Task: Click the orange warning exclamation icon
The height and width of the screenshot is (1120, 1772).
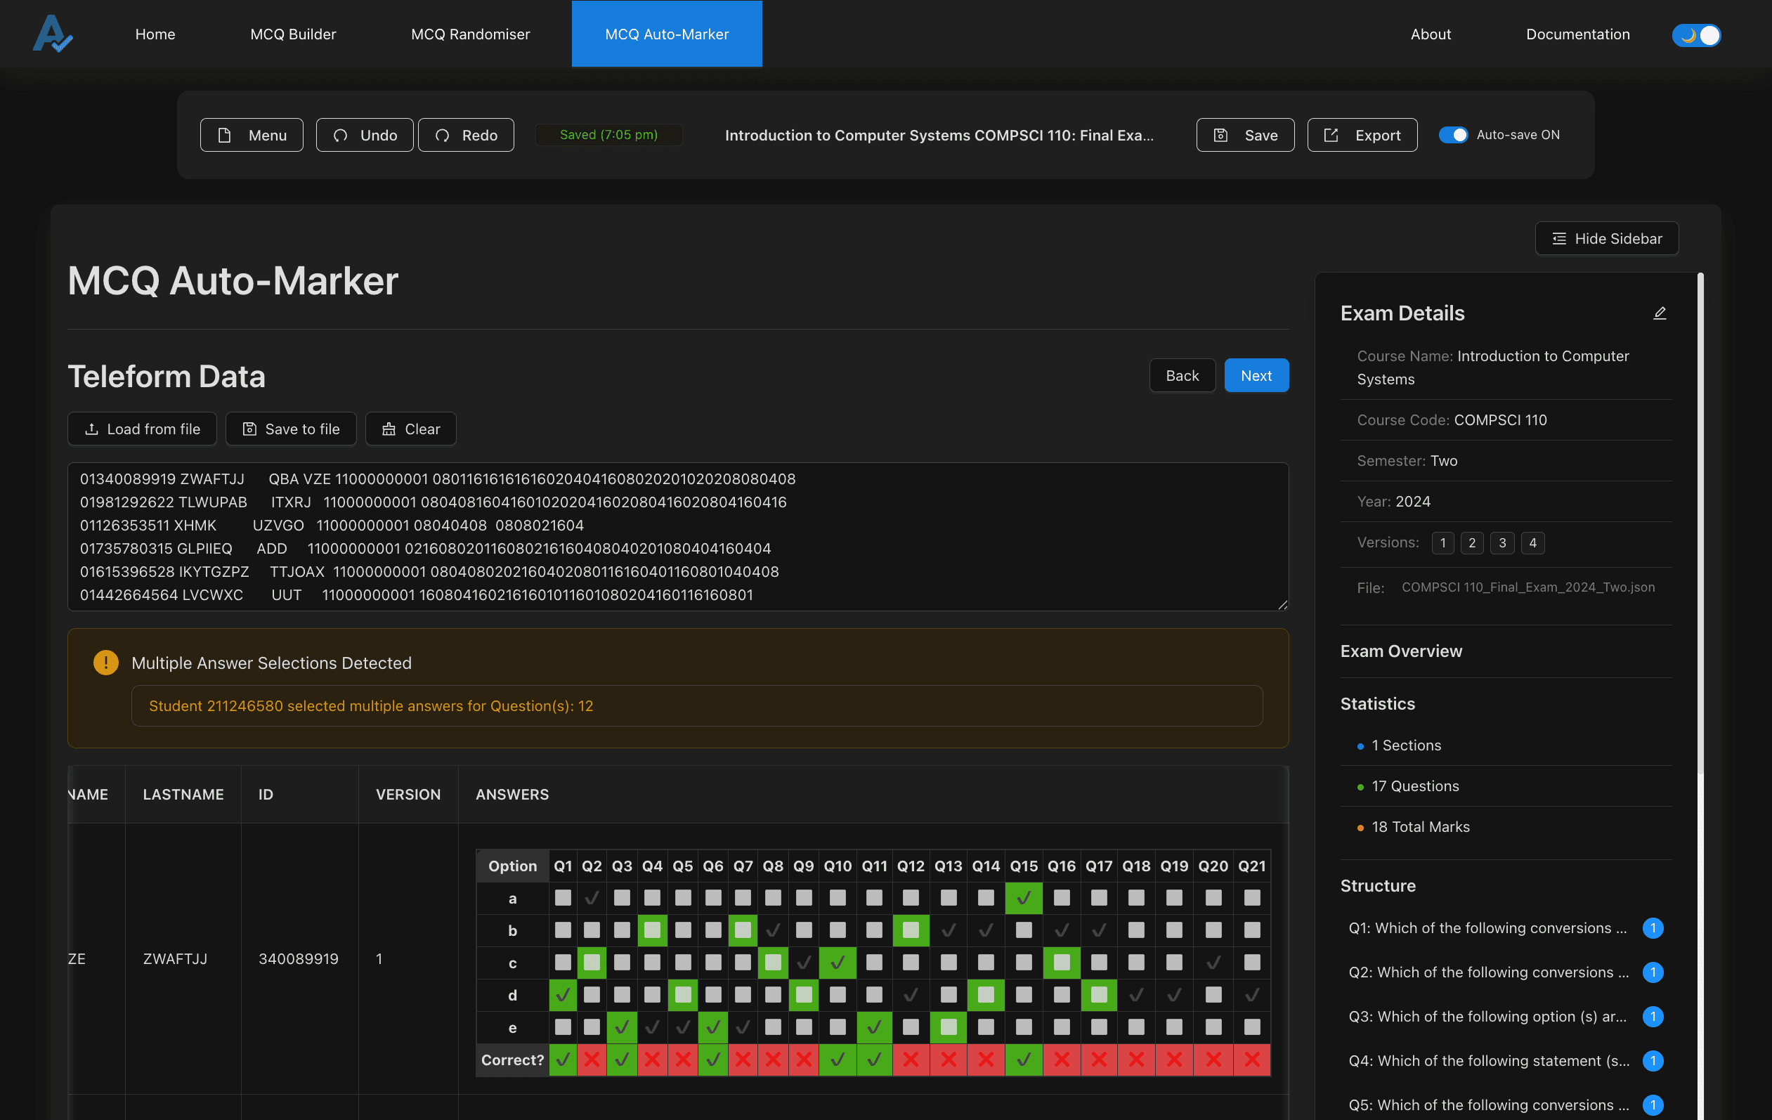Action: [105, 663]
